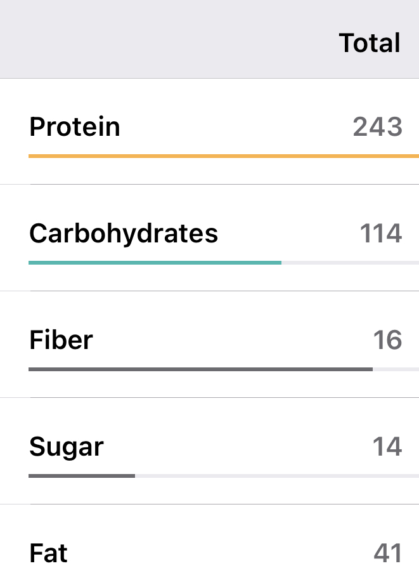Click the dark gray Fiber progress fill
419x580 pixels.
click(200, 369)
